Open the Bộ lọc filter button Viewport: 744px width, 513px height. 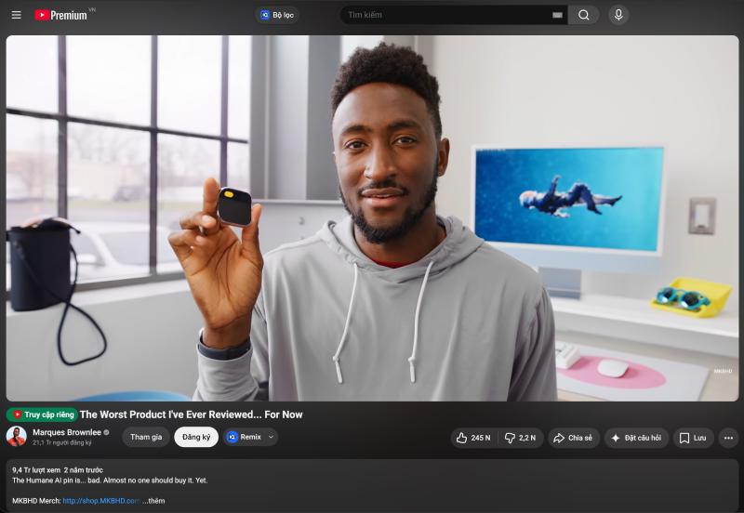coord(276,15)
